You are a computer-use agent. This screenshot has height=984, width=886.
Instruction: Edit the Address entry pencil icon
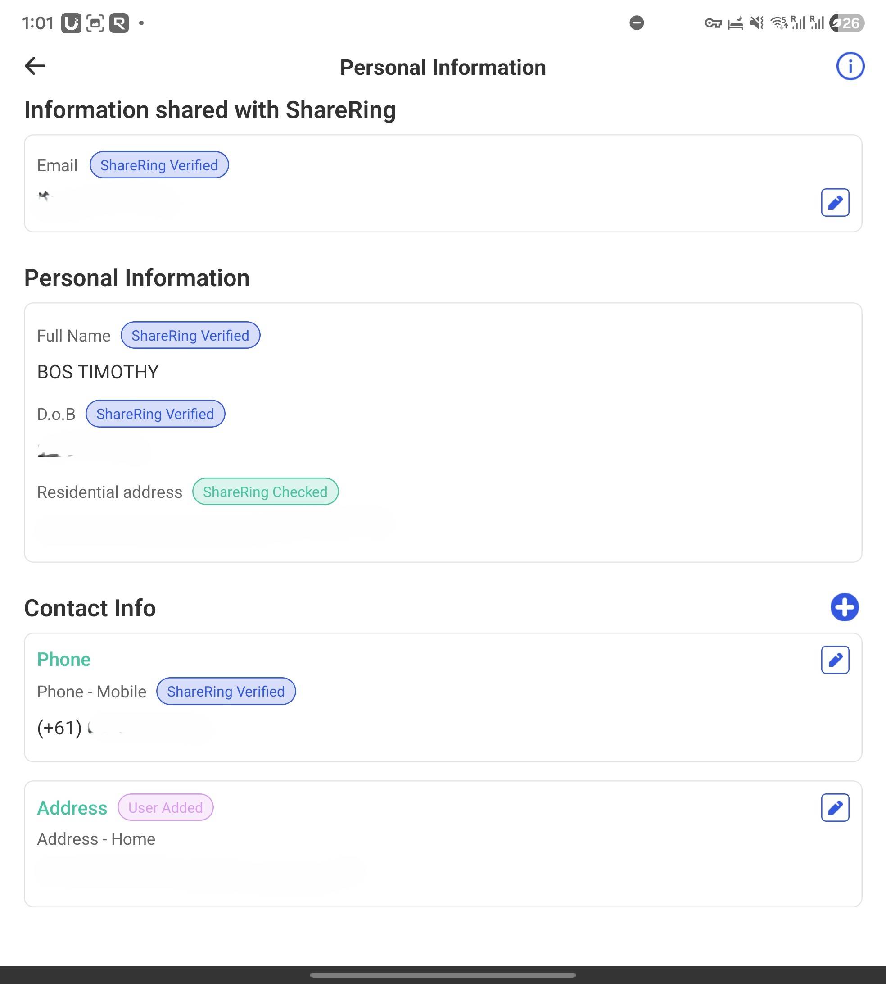(835, 808)
